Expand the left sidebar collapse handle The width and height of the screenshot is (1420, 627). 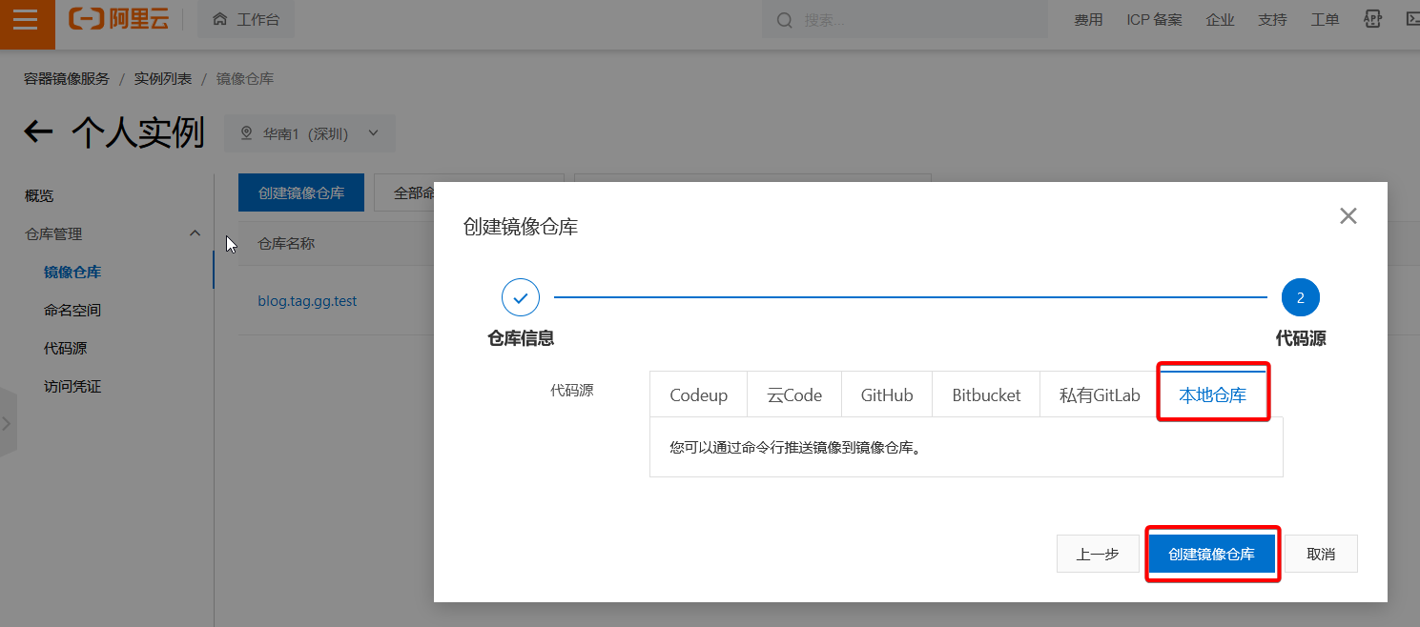tap(8, 422)
